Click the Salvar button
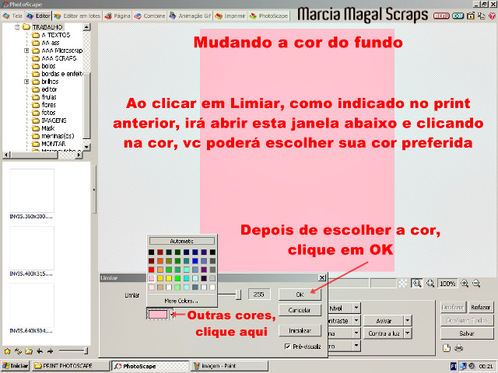498x373 pixels. pos(467,333)
